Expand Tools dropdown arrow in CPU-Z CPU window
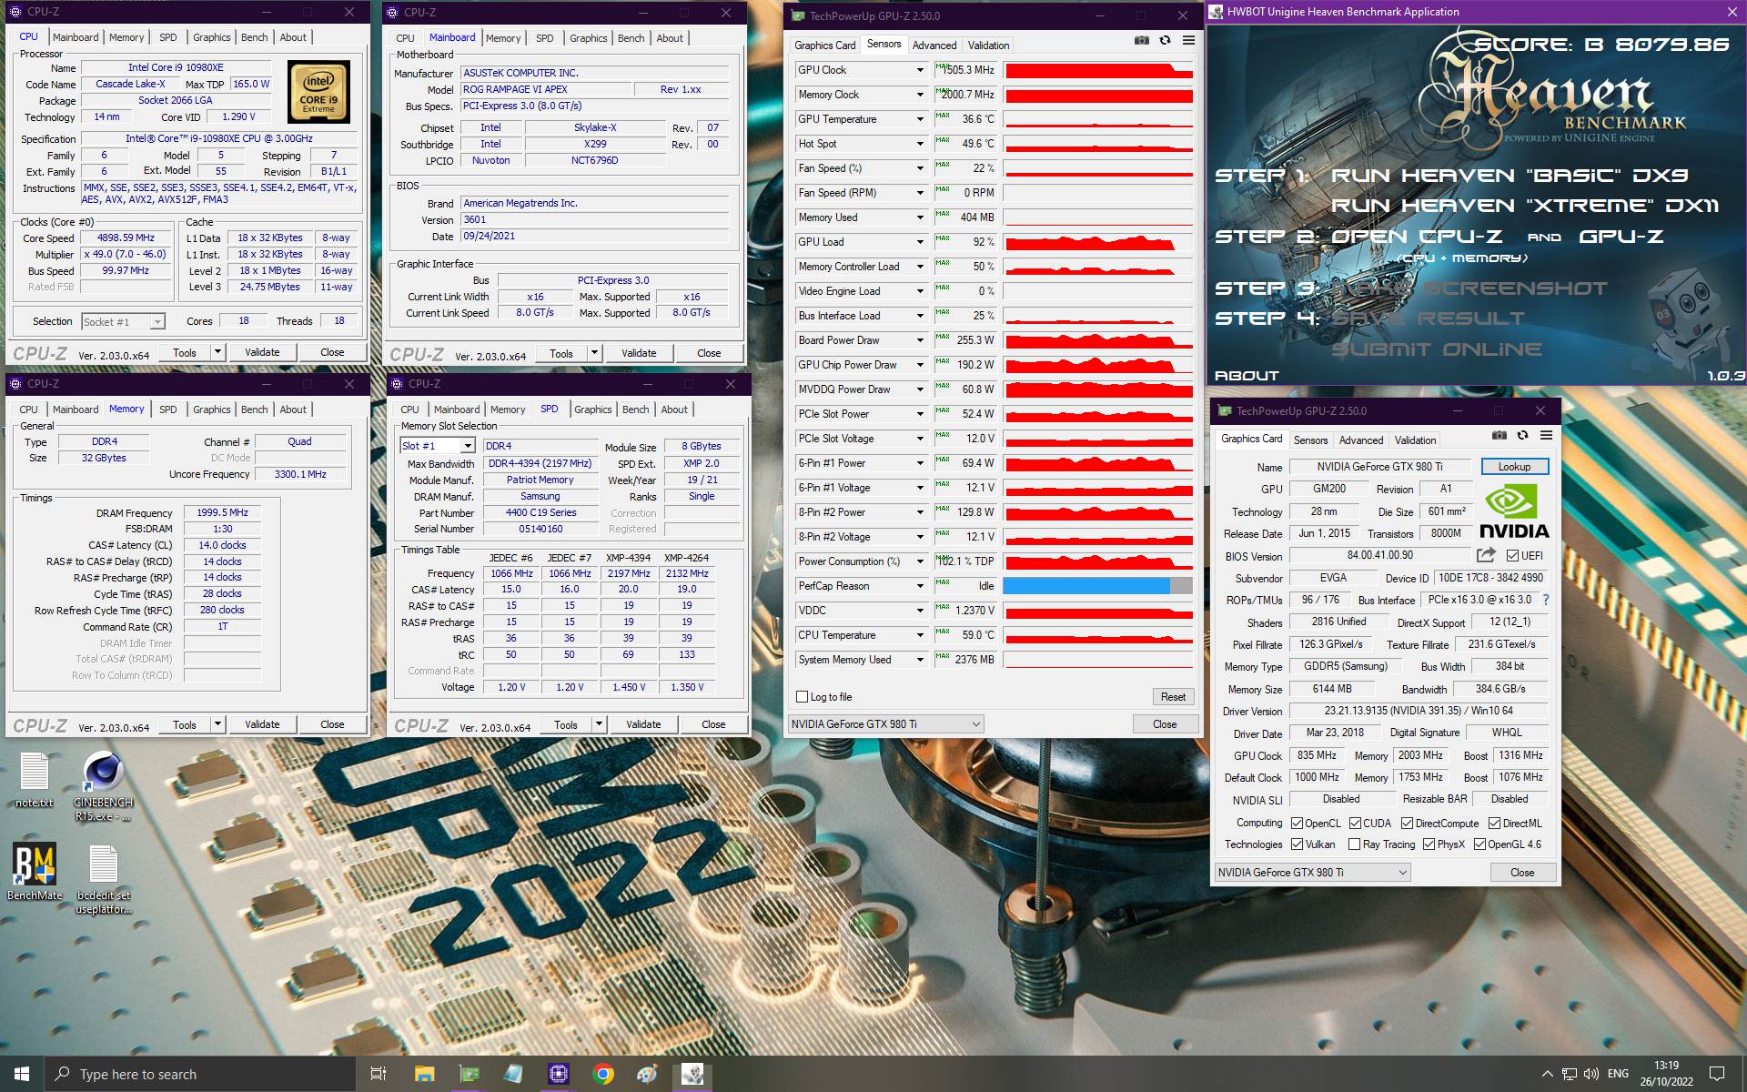1747x1092 pixels. (217, 352)
